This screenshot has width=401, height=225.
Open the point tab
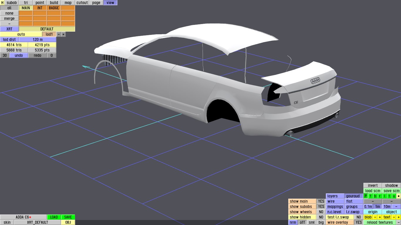coord(40,3)
